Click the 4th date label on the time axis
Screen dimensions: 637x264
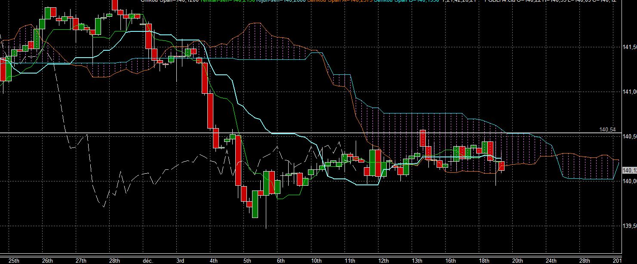tap(214, 261)
